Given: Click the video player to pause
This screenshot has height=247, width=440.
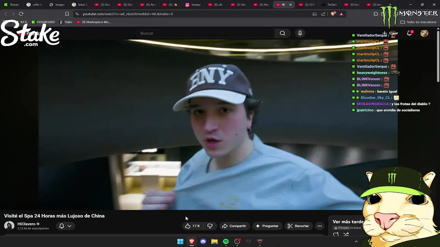Looking at the screenshot, I should [218, 125].
